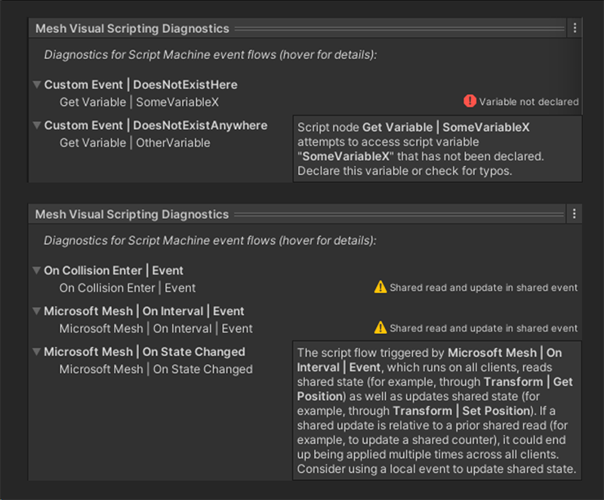Collapse the Microsoft Mesh On Interval Event group
604x500 pixels.
tap(37, 311)
